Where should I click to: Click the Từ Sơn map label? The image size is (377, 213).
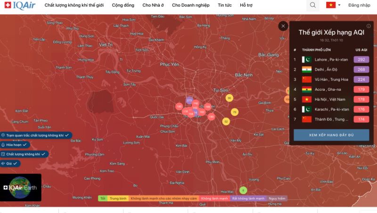pos(221,90)
